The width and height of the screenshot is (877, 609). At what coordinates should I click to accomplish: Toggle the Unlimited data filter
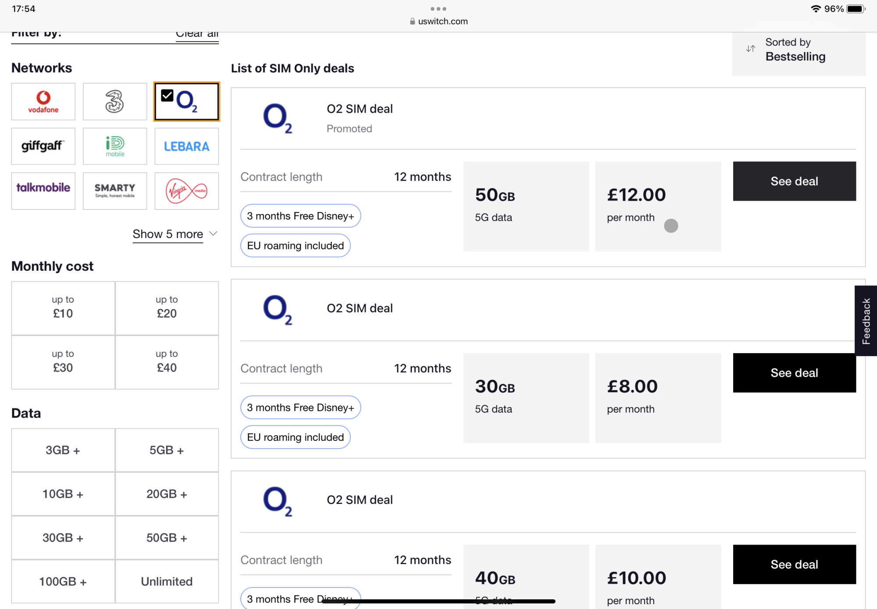(167, 581)
